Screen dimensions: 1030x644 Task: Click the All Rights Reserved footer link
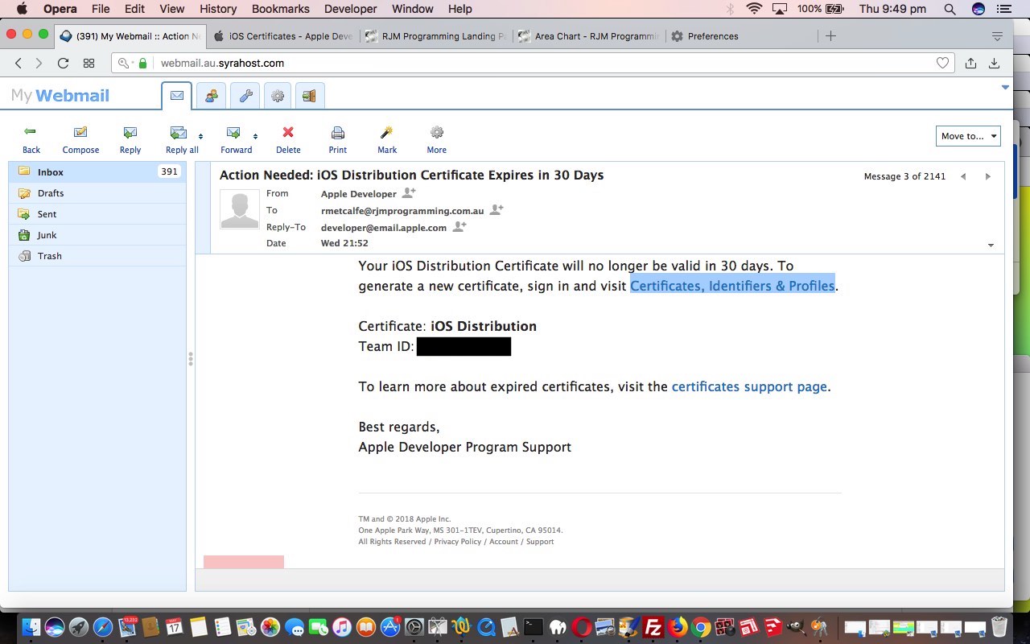393,542
